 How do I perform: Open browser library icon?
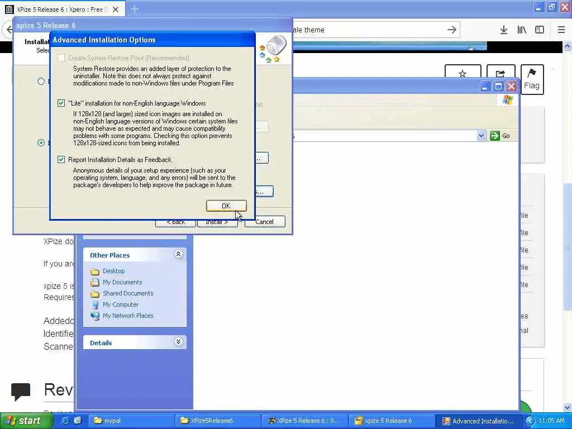[x=522, y=30]
